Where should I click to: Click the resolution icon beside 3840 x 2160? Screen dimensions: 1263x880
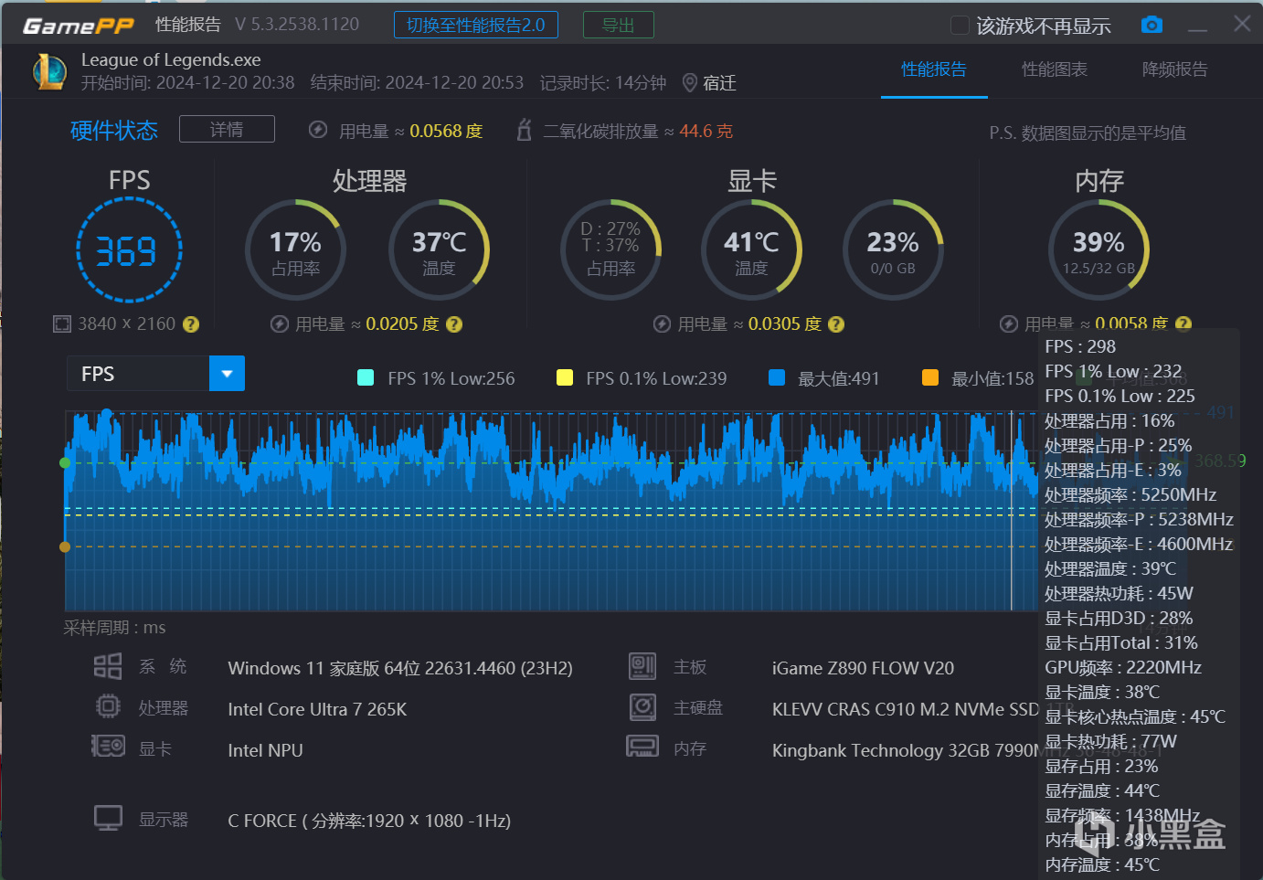pyautogui.click(x=62, y=323)
